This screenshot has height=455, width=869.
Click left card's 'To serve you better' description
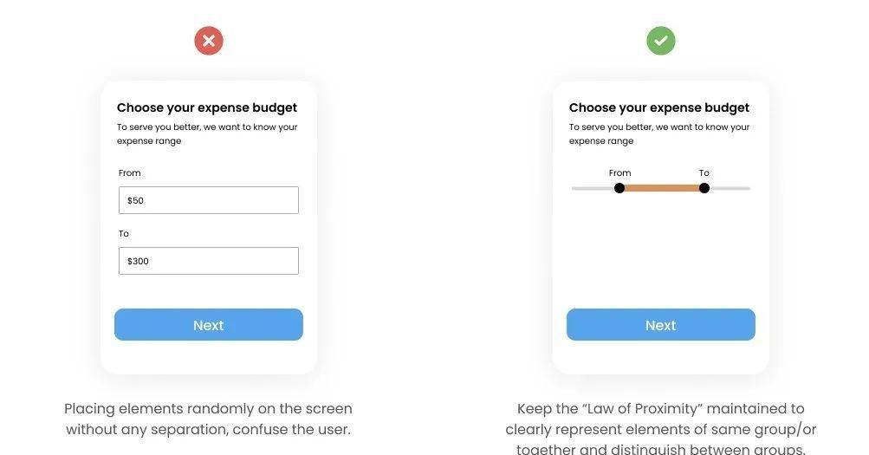pyautogui.click(x=207, y=133)
